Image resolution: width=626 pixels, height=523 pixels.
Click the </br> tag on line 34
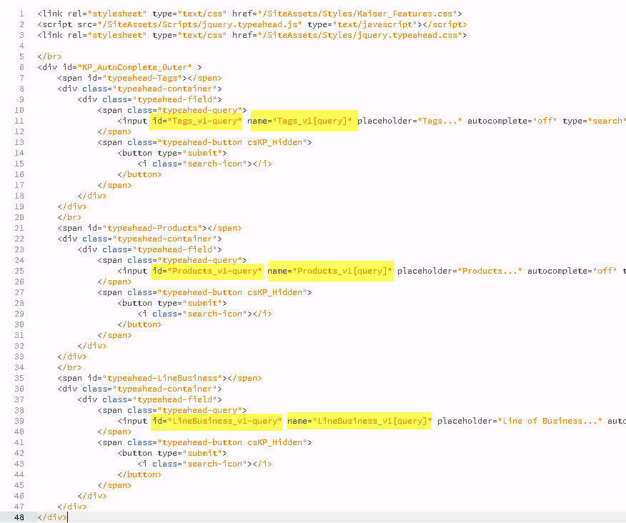click(x=69, y=368)
